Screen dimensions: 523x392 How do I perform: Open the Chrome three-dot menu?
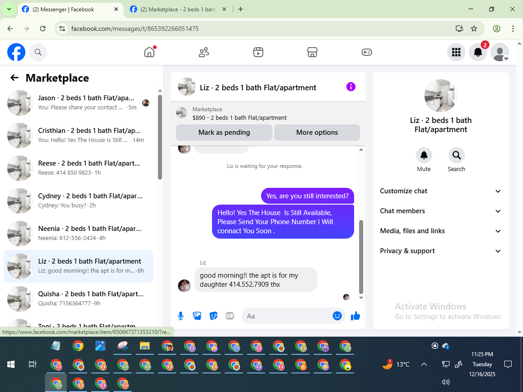click(x=513, y=29)
